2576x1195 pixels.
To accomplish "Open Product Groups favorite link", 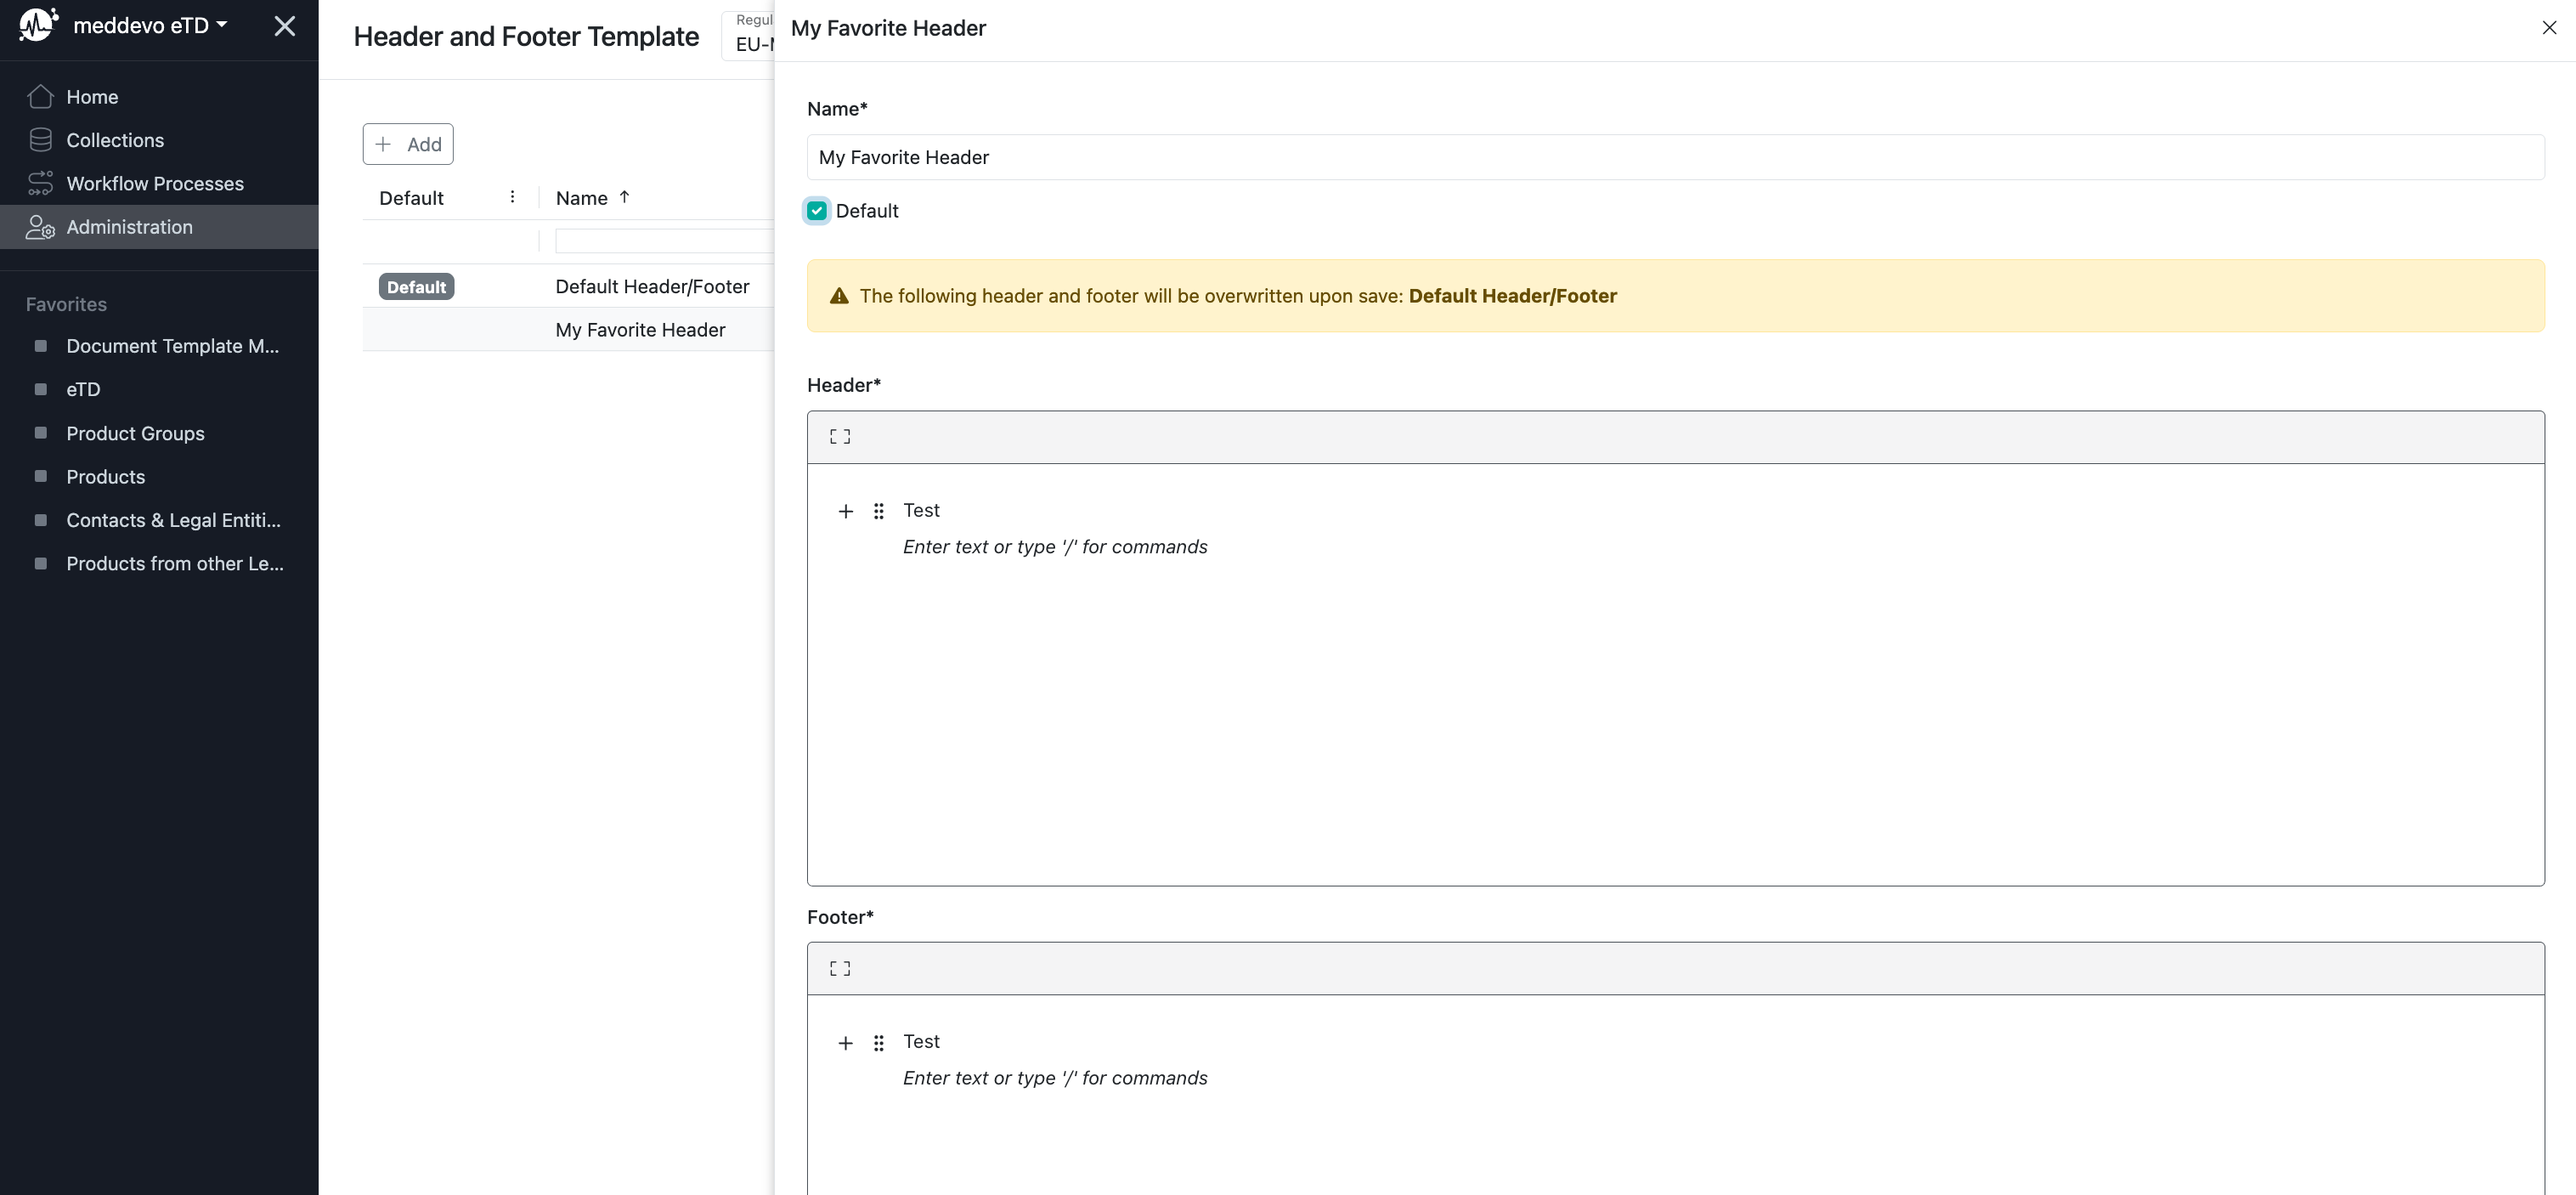I will coord(135,433).
